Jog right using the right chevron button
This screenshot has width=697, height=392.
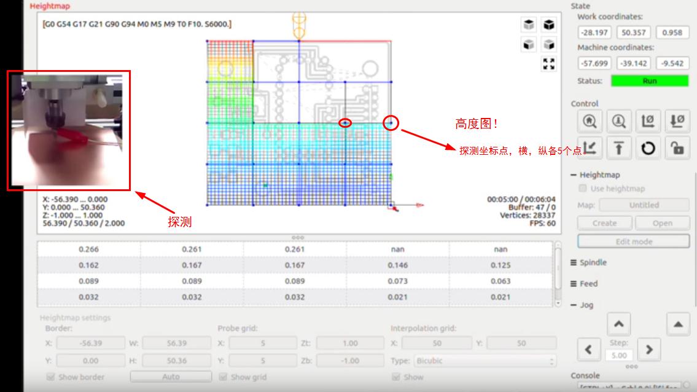coord(649,350)
